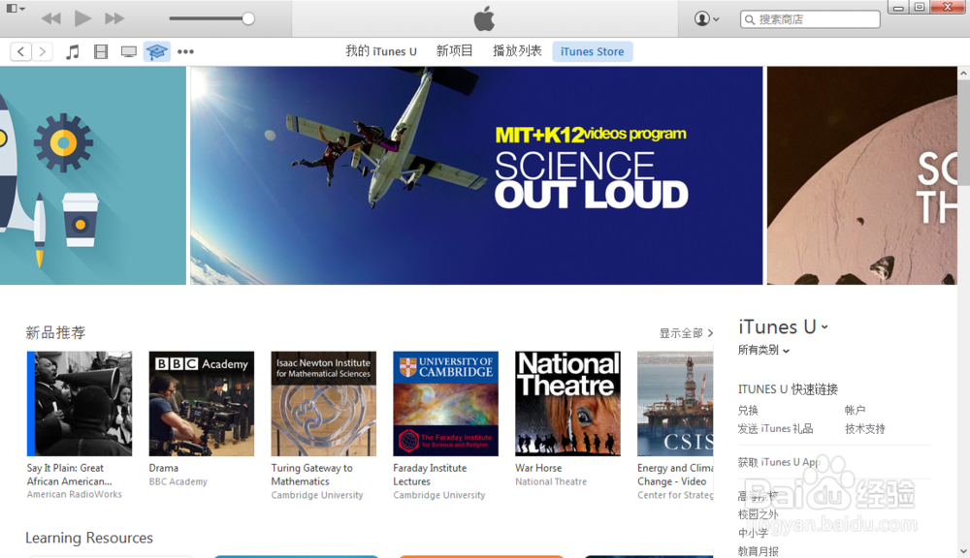This screenshot has width=970, height=558.
Task: Switch to the TV Shows monitor icon
Action: tap(129, 52)
